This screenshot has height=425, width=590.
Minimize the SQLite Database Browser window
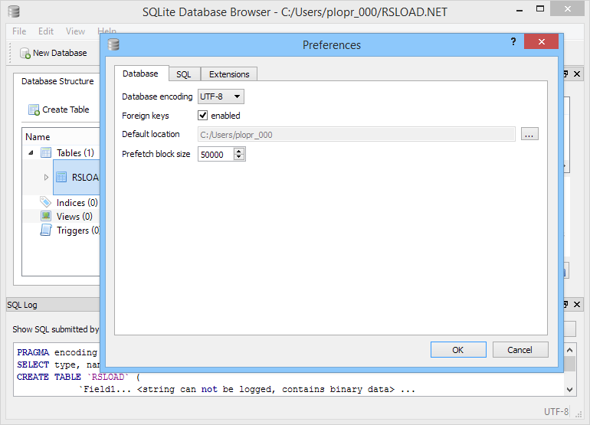(520, 10)
